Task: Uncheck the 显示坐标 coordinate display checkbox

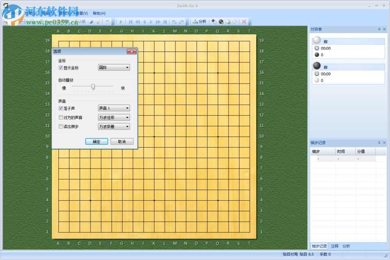Action: point(61,68)
